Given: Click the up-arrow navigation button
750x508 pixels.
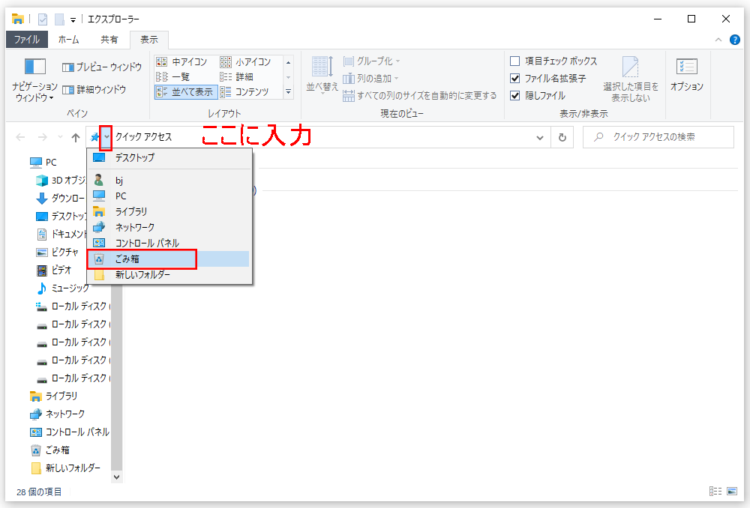Looking at the screenshot, I should point(75,137).
